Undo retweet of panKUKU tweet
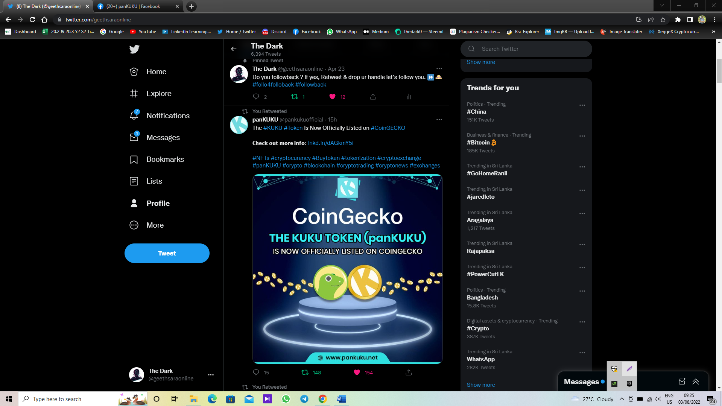 pos(305,373)
